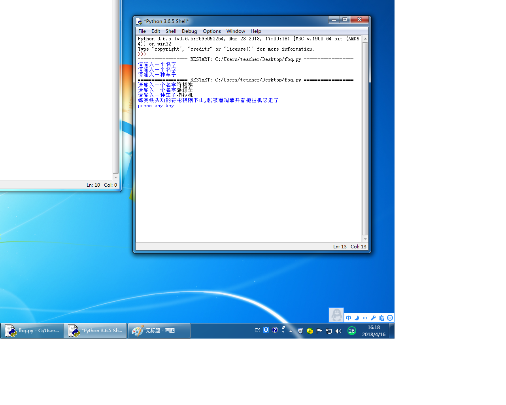Open the clock showing 16:18

[x=374, y=331]
